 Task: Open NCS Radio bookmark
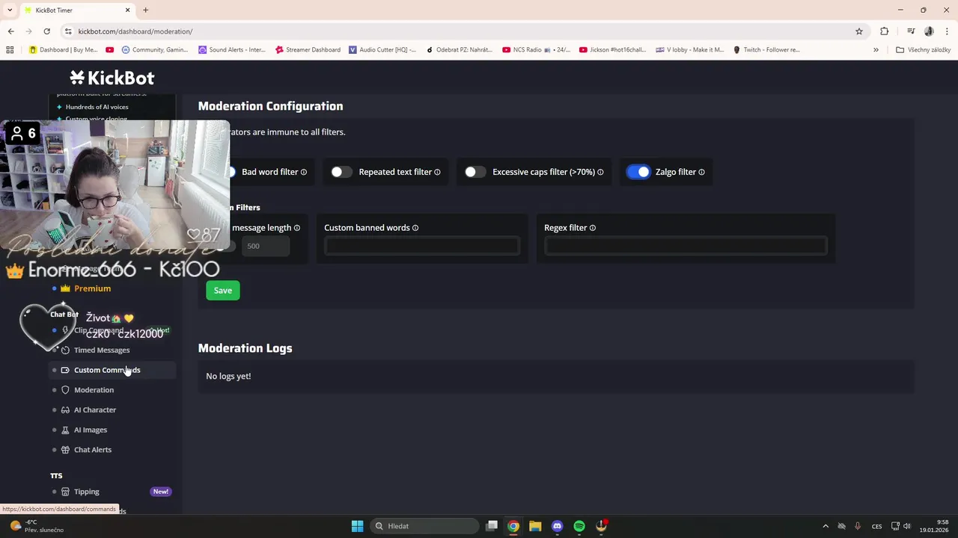[536, 50]
